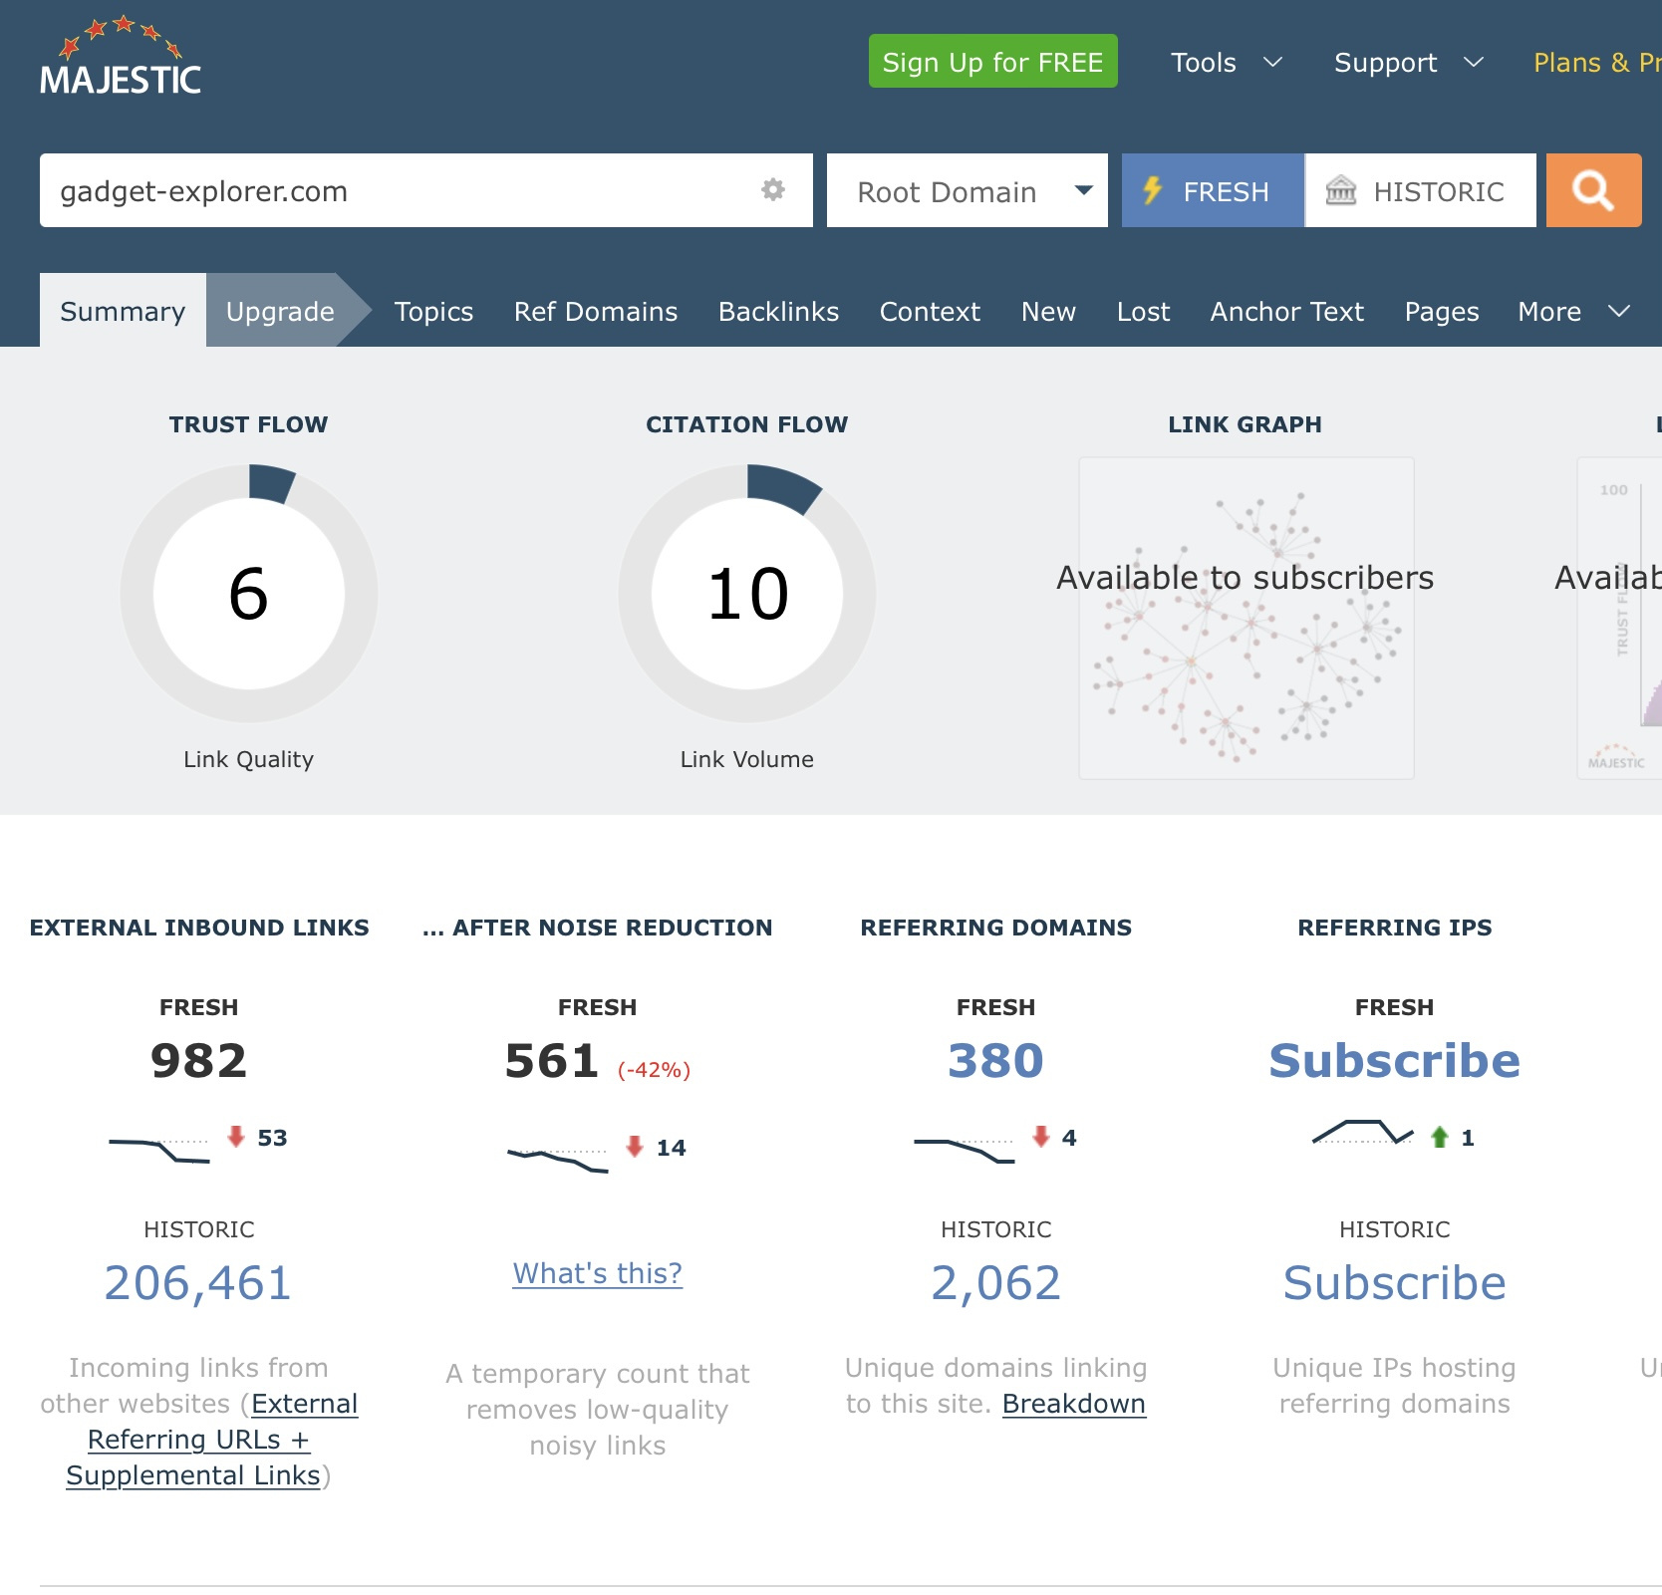Open the Anchor Text tab

1286,312
